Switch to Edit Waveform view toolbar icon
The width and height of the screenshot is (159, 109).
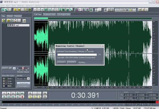(3, 10)
